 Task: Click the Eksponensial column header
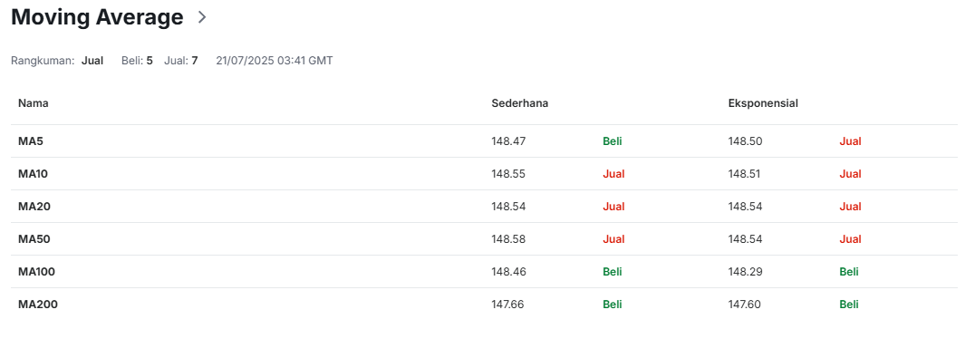pyautogui.click(x=763, y=103)
